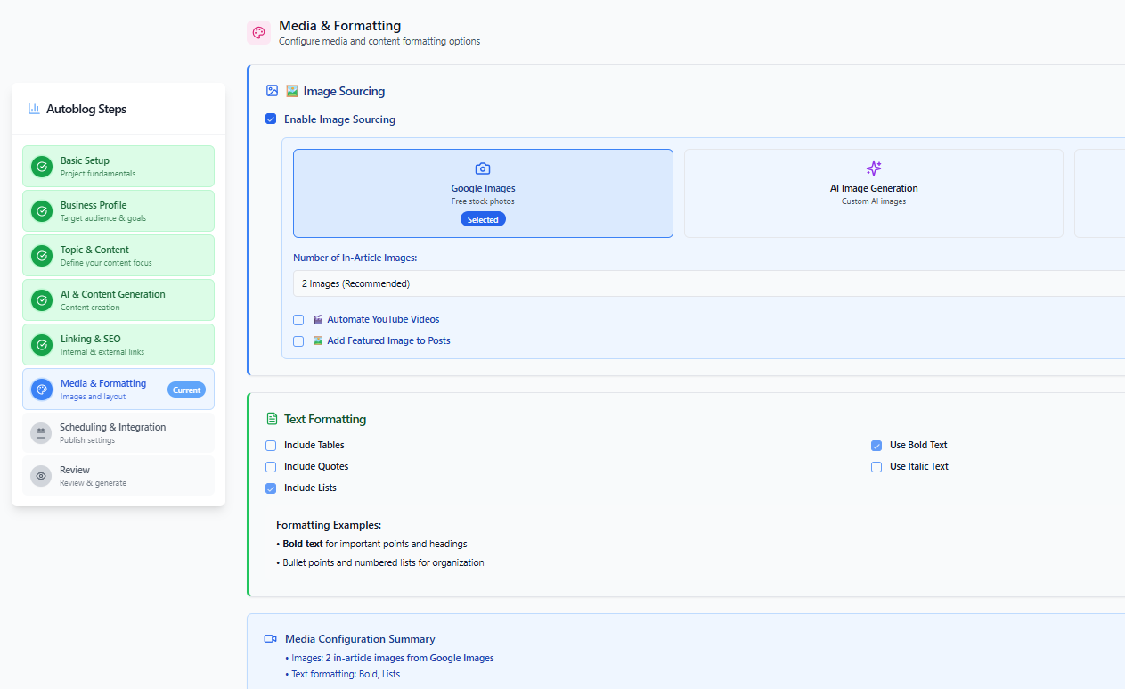Select the Google Images source card

[483, 193]
